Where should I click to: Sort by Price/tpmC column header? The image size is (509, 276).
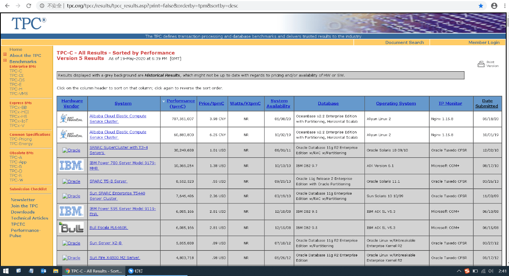coord(212,103)
